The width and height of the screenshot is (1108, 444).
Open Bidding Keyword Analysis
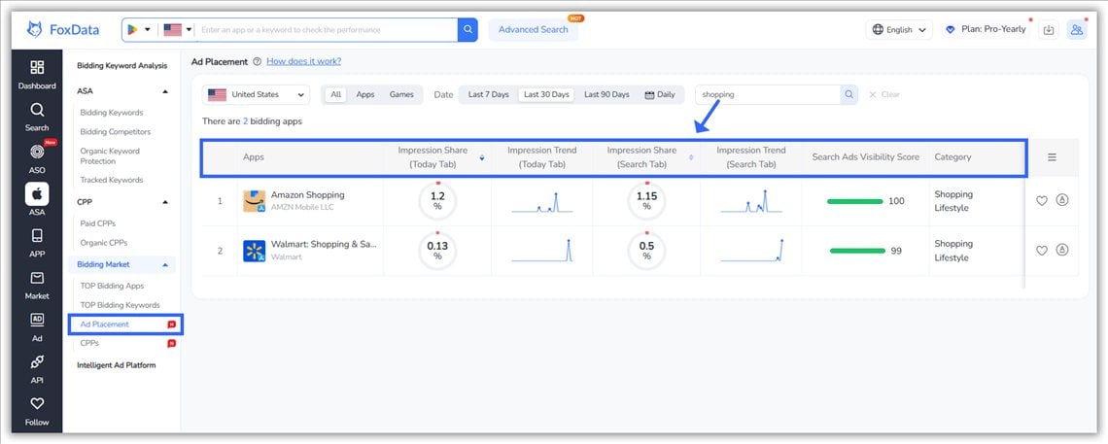122,66
